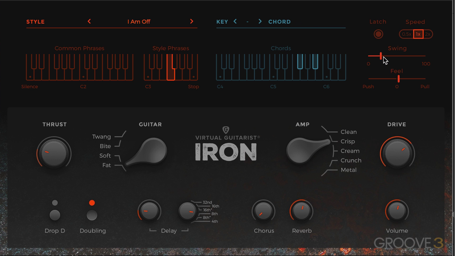Switch to CHORD mode

tap(280, 22)
